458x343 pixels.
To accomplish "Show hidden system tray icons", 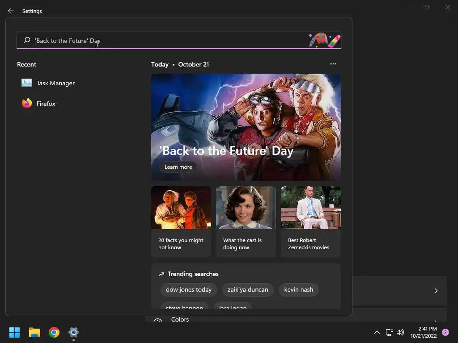I will pos(377,332).
